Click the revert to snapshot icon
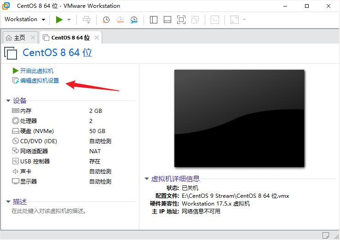This screenshot has height=240, width=340. point(120,20)
